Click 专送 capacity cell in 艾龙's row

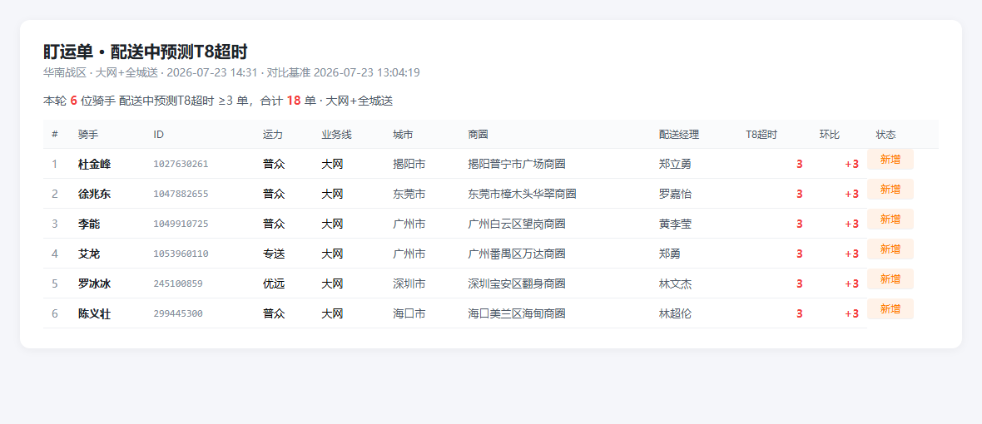tap(274, 254)
